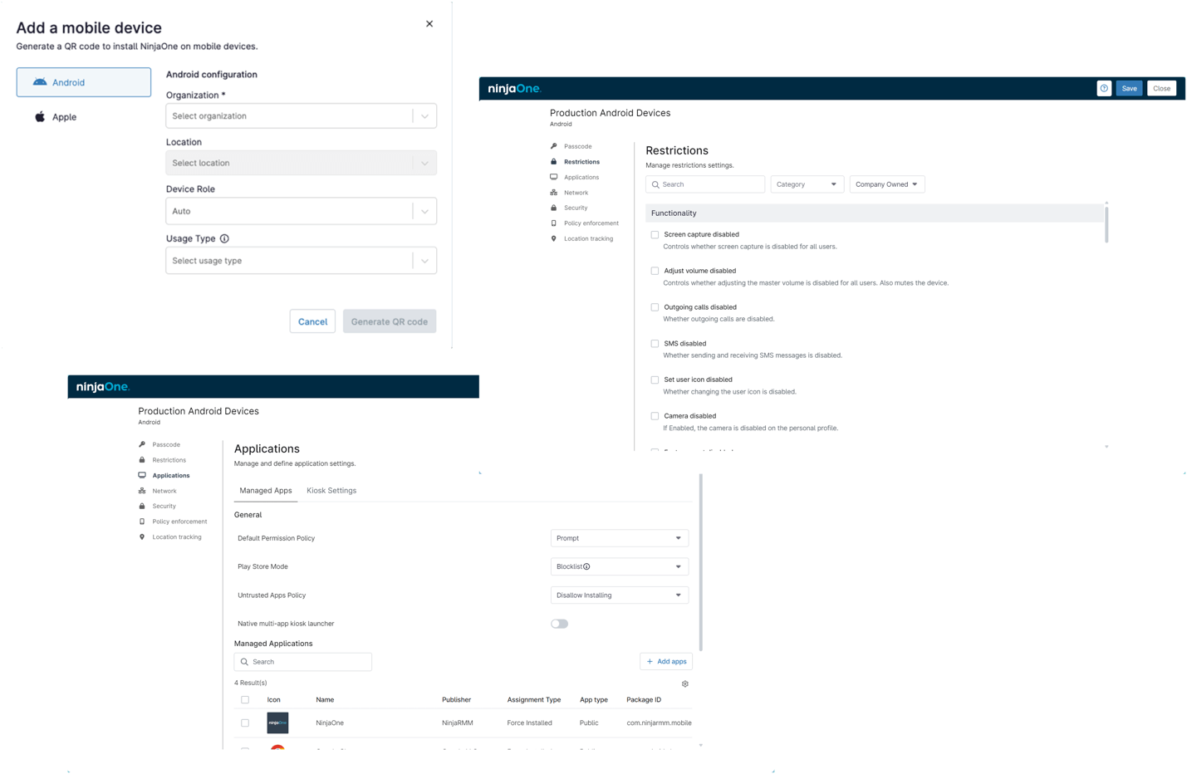Screen dimensions: 1187x774
Task: Click the Apple logo icon
Action: (x=40, y=117)
